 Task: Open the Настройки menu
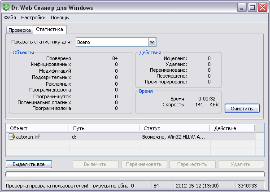(x=33, y=17)
